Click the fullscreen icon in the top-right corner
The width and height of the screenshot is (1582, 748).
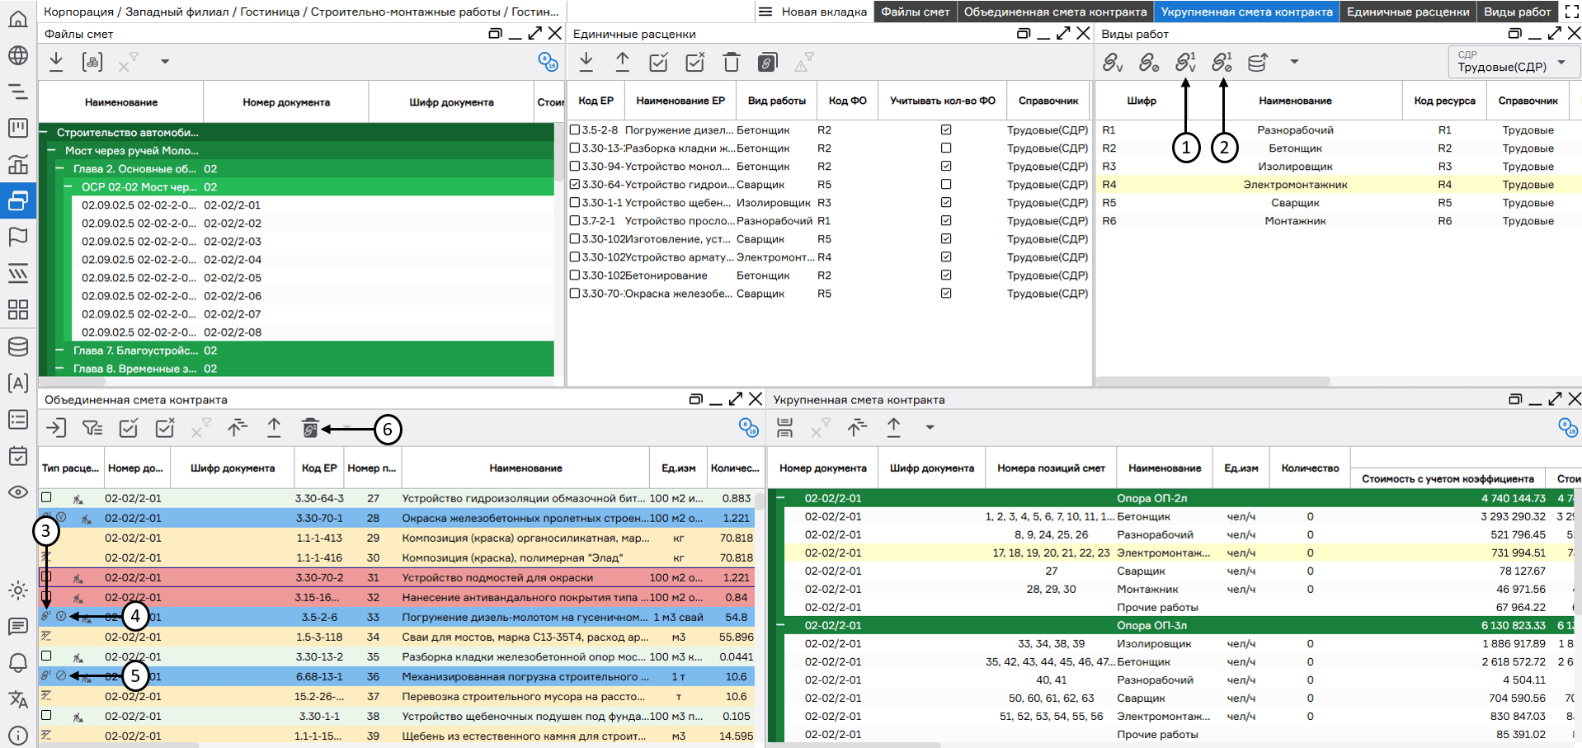[1571, 12]
